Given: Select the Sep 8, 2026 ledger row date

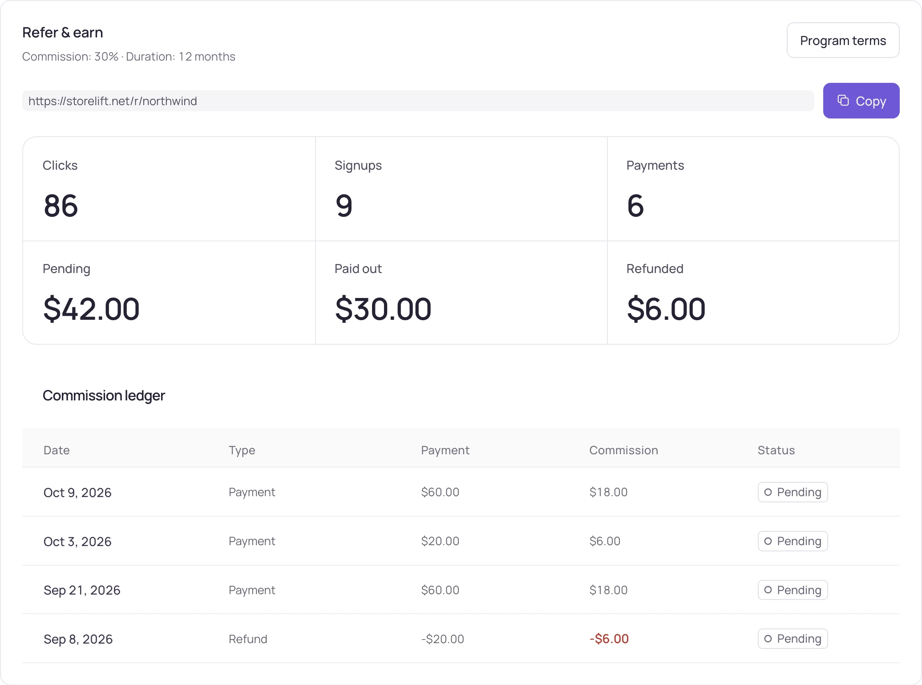Looking at the screenshot, I should [x=78, y=639].
